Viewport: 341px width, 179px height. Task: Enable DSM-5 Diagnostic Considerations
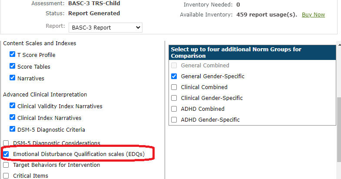tap(6, 143)
